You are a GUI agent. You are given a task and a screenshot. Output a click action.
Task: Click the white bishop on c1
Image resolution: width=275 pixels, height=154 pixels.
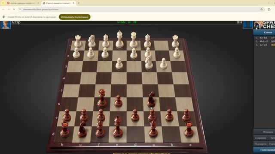(147, 41)
